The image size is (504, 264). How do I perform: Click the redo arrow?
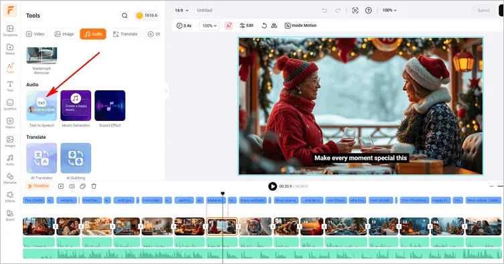pos(338,11)
